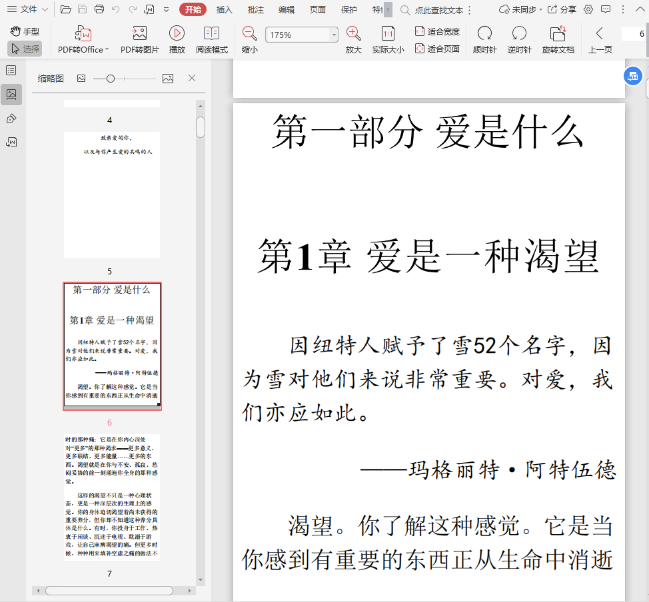This screenshot has height=602, width=649.
Task: Enable 阅读模式 reading mode
Action: point(211,40)
